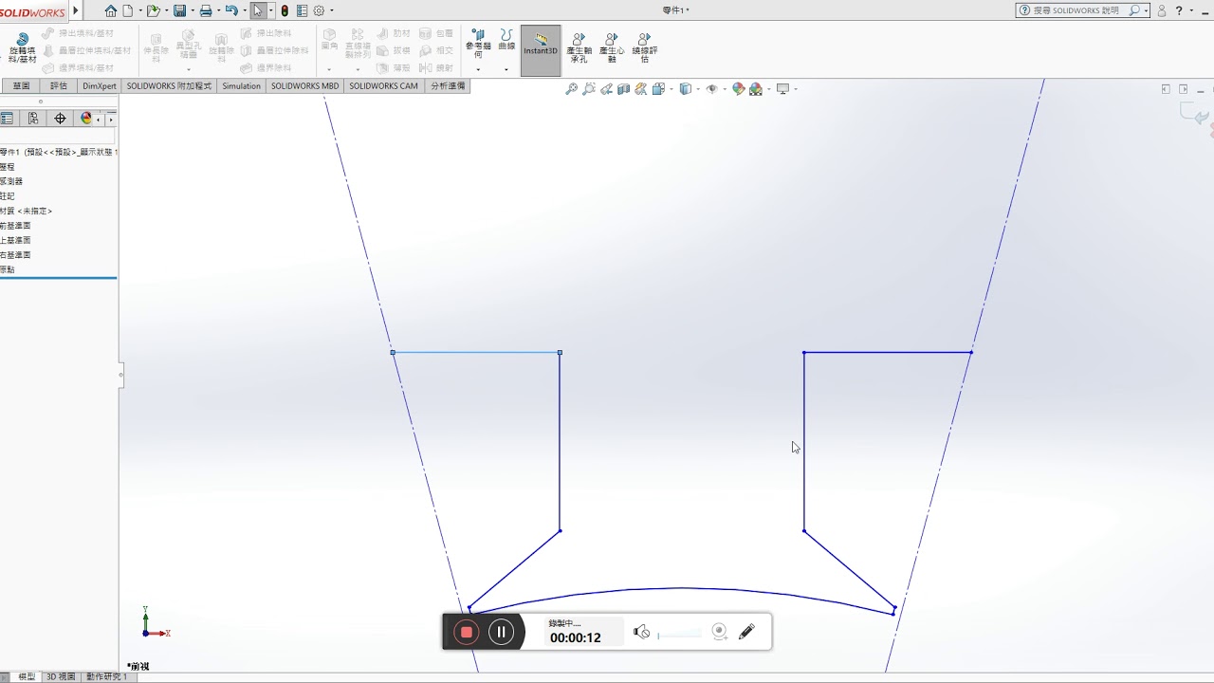Viewport: 1214px width, 683px height.
Task: Toggle Section View
Action: coord(623,89)
